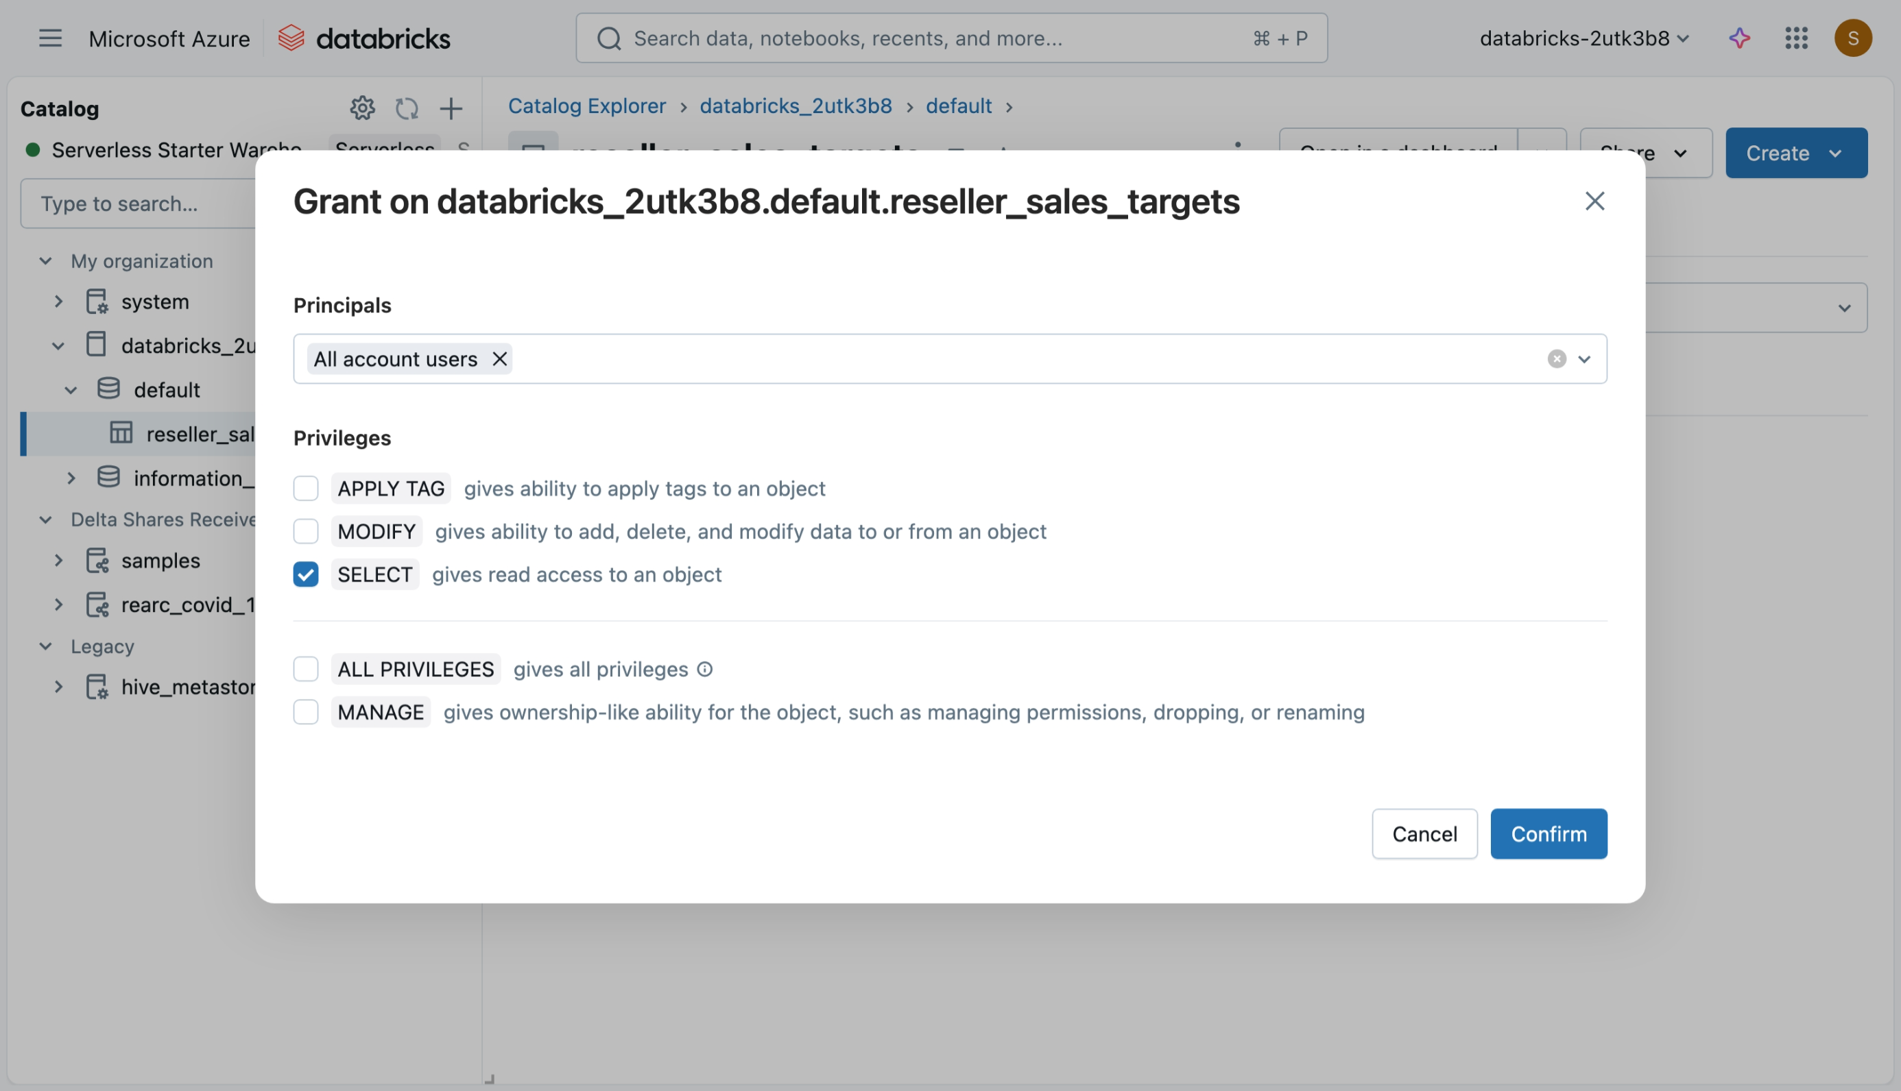Image resolution: width=1901 pixels, height=1091 pixels.
Task: Collapse the default schema
Action: coord(71,390)
